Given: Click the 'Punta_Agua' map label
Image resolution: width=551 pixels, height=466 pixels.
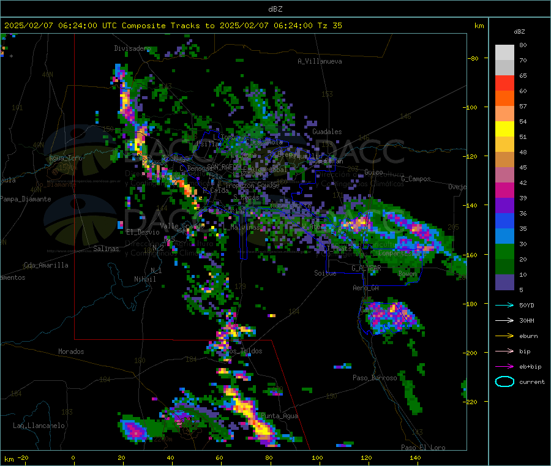Looking at the screenshot, I should tap(279, 416).
